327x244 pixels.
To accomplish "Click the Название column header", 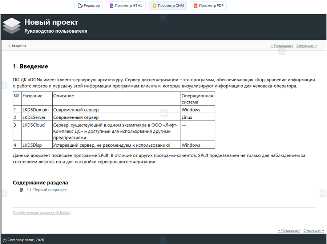I will [x=37, y=99].
